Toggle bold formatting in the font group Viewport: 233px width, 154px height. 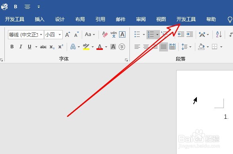tap(12, 47)
